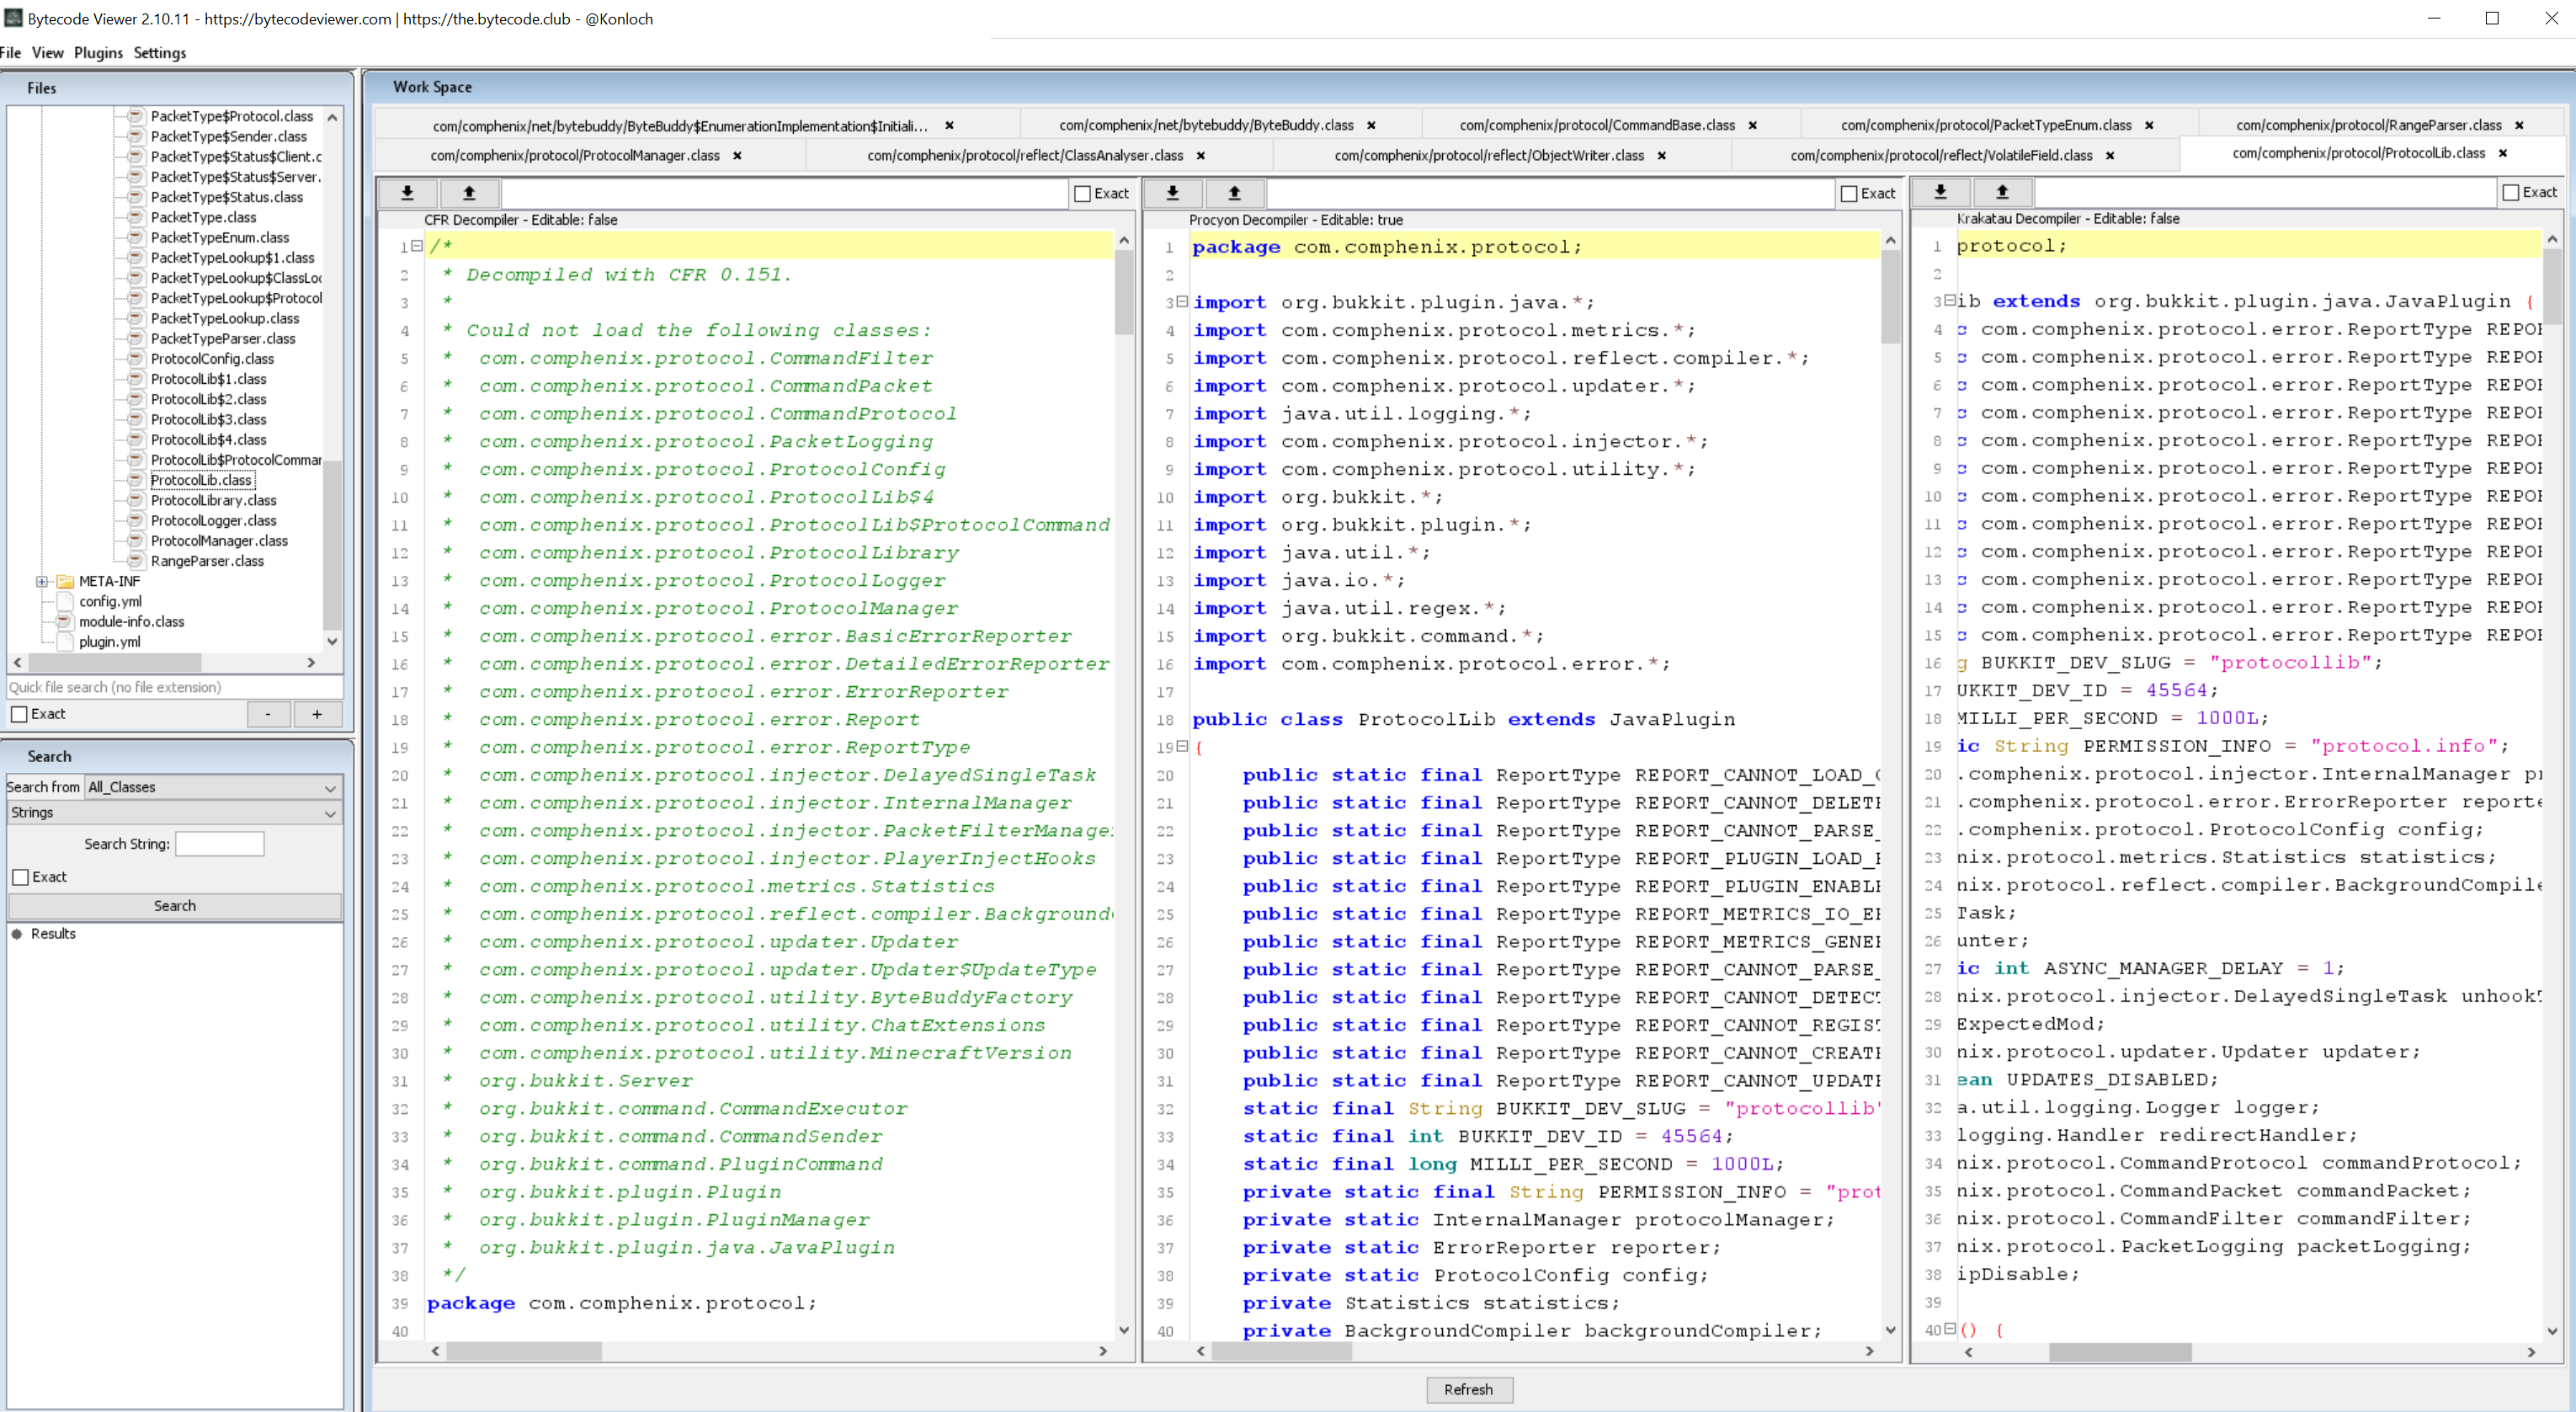
Task: Expand the META-INF folder
Action: 41,581
